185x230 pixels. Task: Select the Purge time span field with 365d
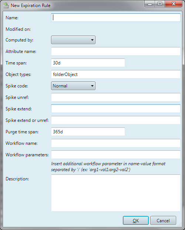point(88,131)
